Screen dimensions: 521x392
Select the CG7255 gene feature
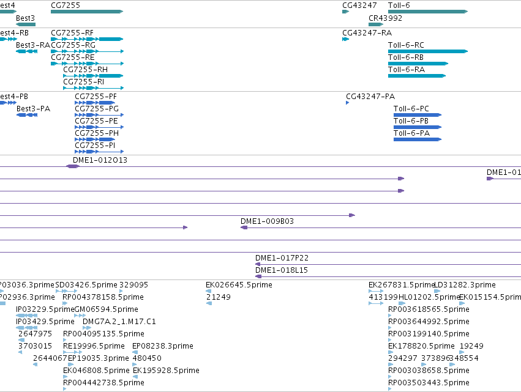pyautogui.click(x=87, y=12)
